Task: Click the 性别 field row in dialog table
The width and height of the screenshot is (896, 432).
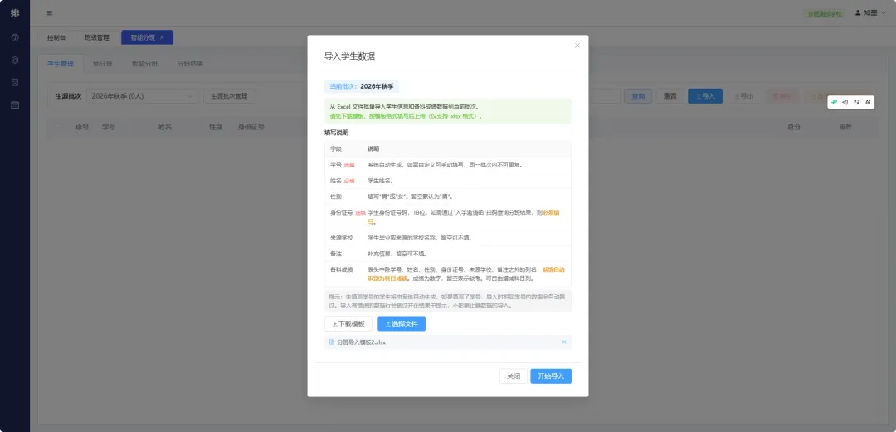Action: 447,197
